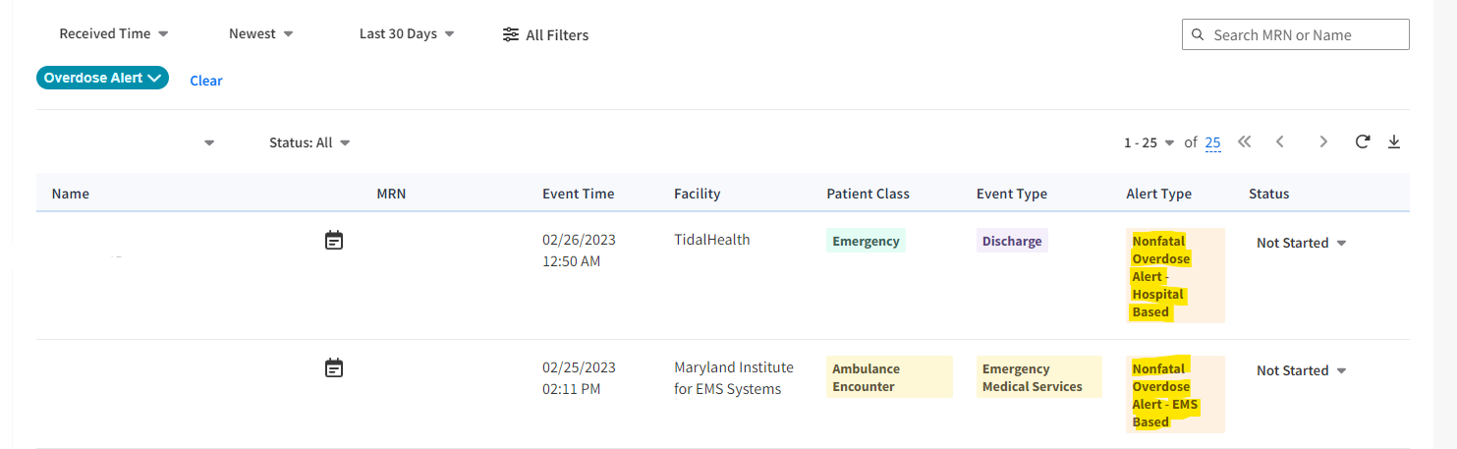Image resolution: width=1457 pixels, height=449 pixels.
Task: Open the Overdose Alert filter chip
Action: (x=102, y=78)
